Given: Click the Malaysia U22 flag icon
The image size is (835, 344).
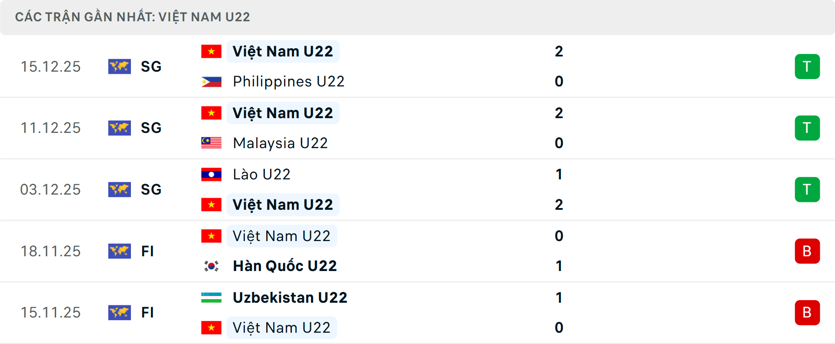Looking at the screenshot, I should point(211,143).
